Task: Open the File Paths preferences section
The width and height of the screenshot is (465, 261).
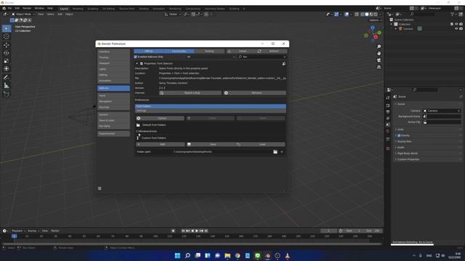Action: [113, 126]
